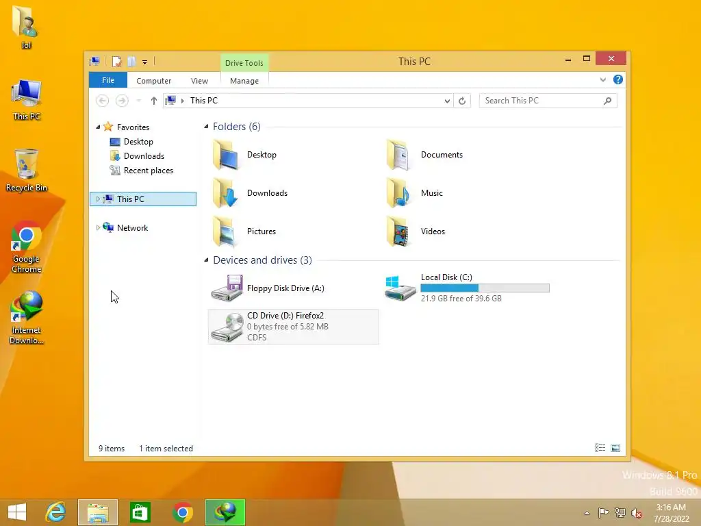Select Internet Download Manager desktop shortcut
Screen dimensions: 701x526
[27, 318]
